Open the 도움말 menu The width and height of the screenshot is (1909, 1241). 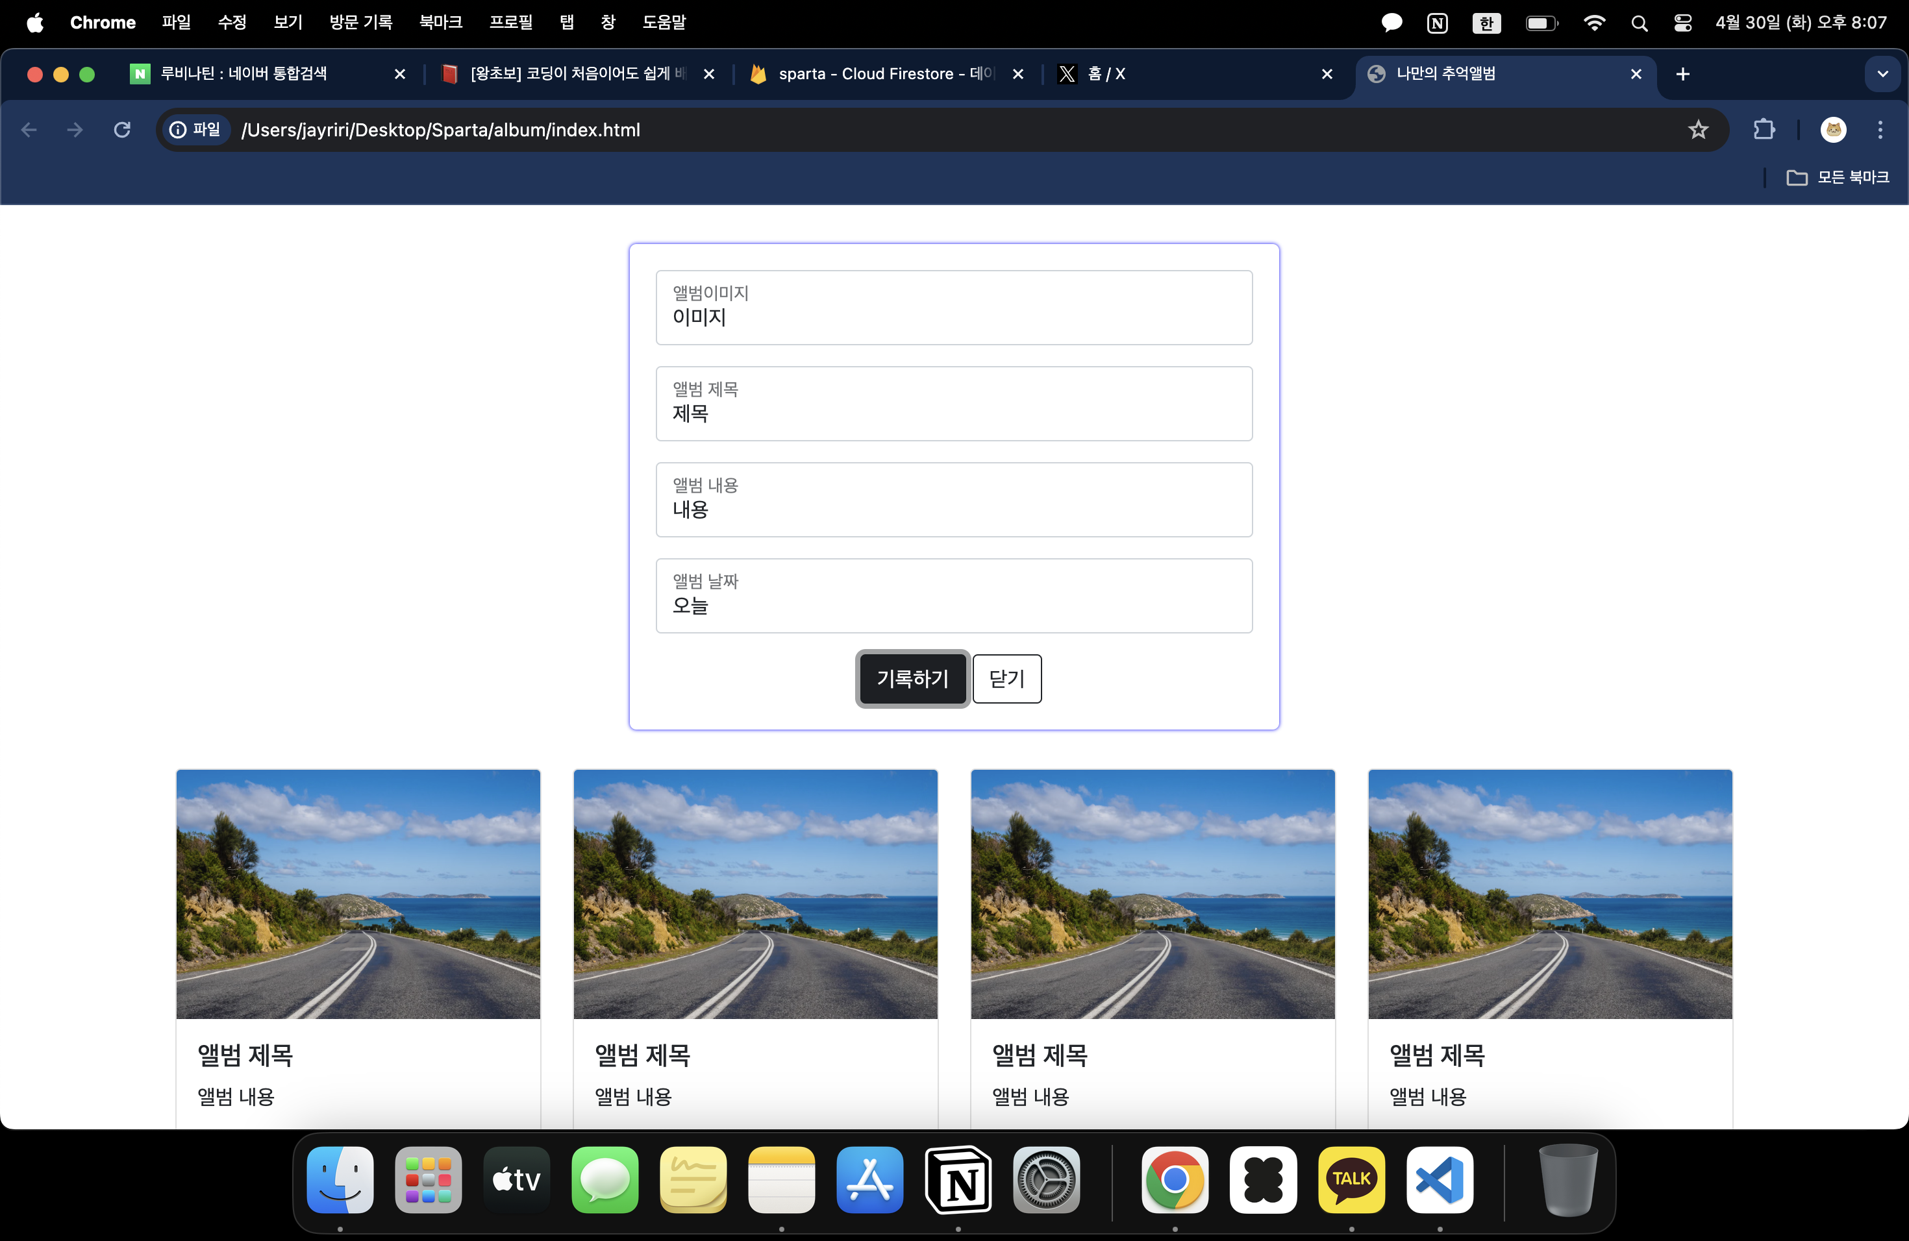coord(664,23)
